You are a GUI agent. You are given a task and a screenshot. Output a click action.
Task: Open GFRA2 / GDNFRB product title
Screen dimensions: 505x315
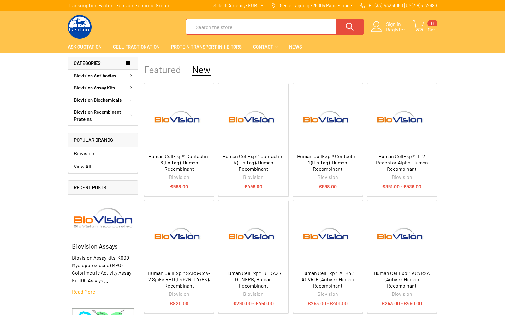click(253, 279)
